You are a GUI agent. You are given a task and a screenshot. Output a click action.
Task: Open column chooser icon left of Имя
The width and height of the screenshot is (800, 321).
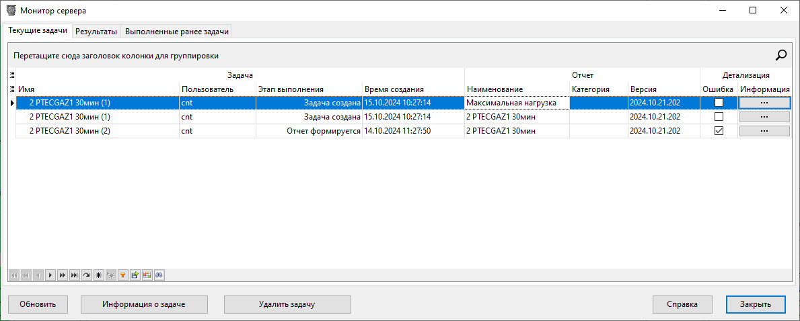[x=12, y=89]
